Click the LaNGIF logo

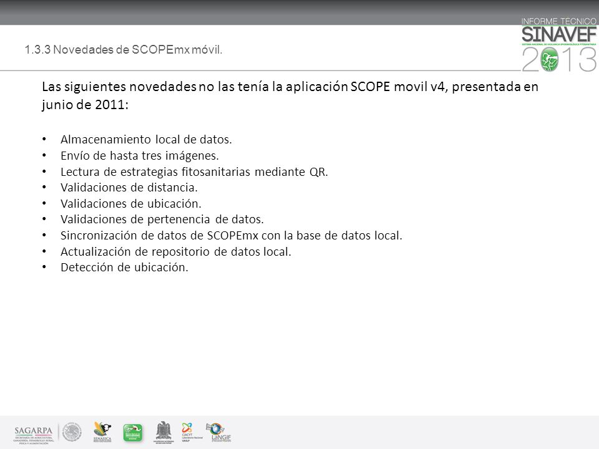(x=219, y=432)
